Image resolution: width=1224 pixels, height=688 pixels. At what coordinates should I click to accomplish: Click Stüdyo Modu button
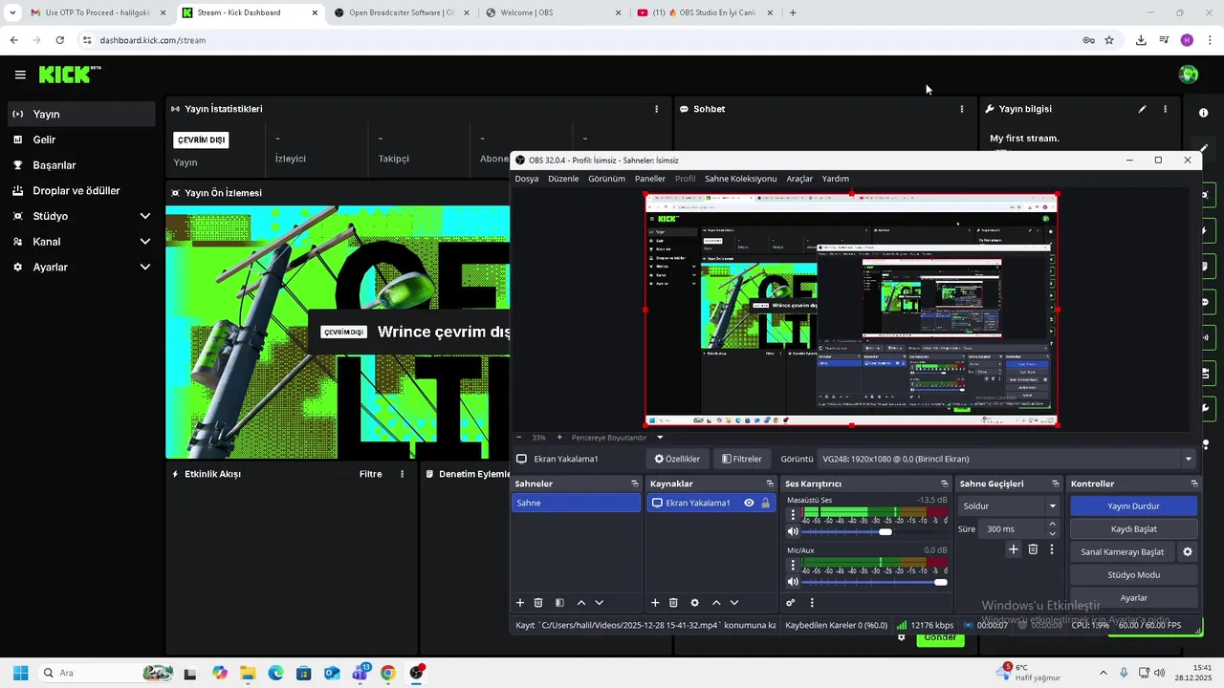tap(1134, 575)
